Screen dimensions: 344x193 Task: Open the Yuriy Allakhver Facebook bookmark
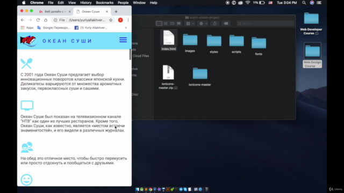[x=91, y=28]
